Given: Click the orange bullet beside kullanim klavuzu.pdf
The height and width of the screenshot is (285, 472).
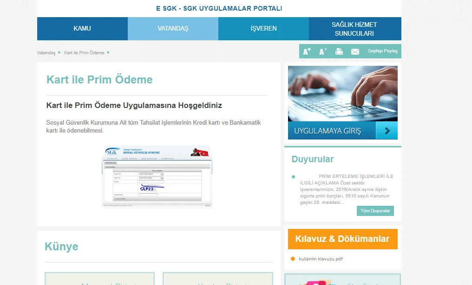Looking at the screenshot, I should (293, 259).
